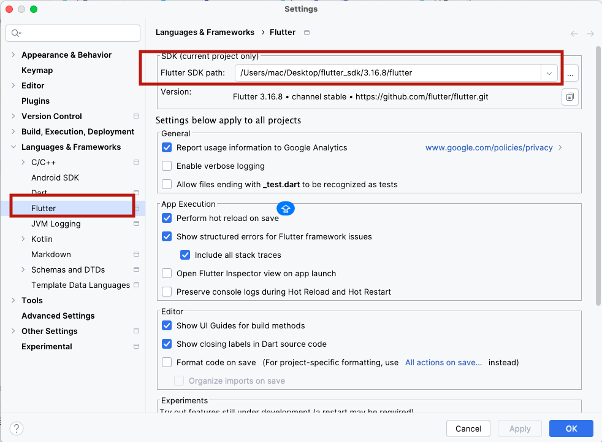Click into the settings search field
This screenshot has height=442, width=602.
[x=73, y=33]
